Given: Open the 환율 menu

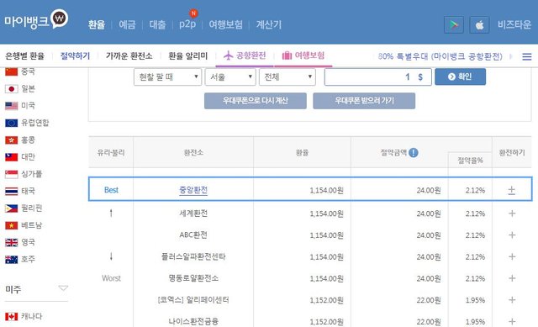Looking at the screenshot, I should coord(97,24).
